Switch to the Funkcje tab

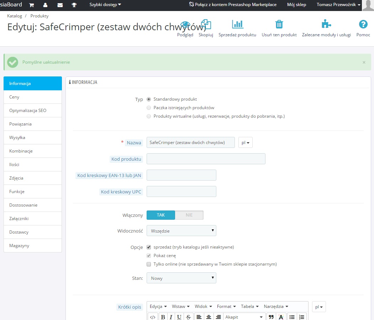point(33,192)
